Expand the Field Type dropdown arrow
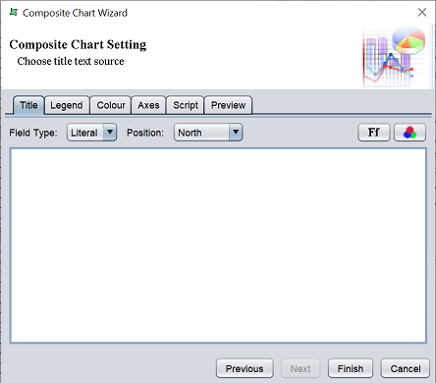This screenshot has height=383, width=436. (x=110, y=133)
